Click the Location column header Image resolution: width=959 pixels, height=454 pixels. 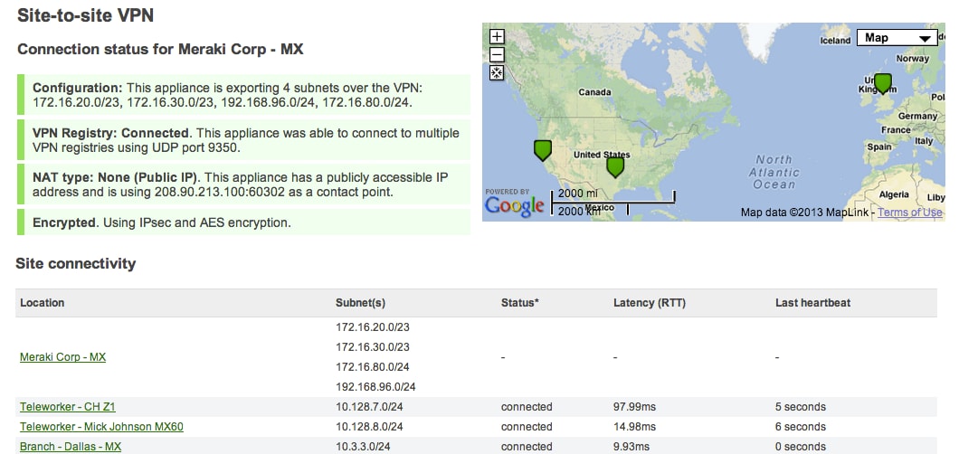coord(43,302)
